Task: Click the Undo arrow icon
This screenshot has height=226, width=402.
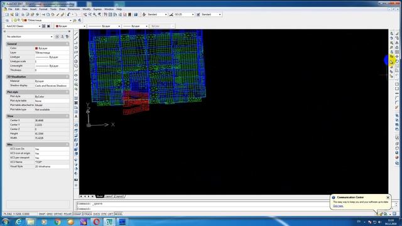Action: click(68, 14)
